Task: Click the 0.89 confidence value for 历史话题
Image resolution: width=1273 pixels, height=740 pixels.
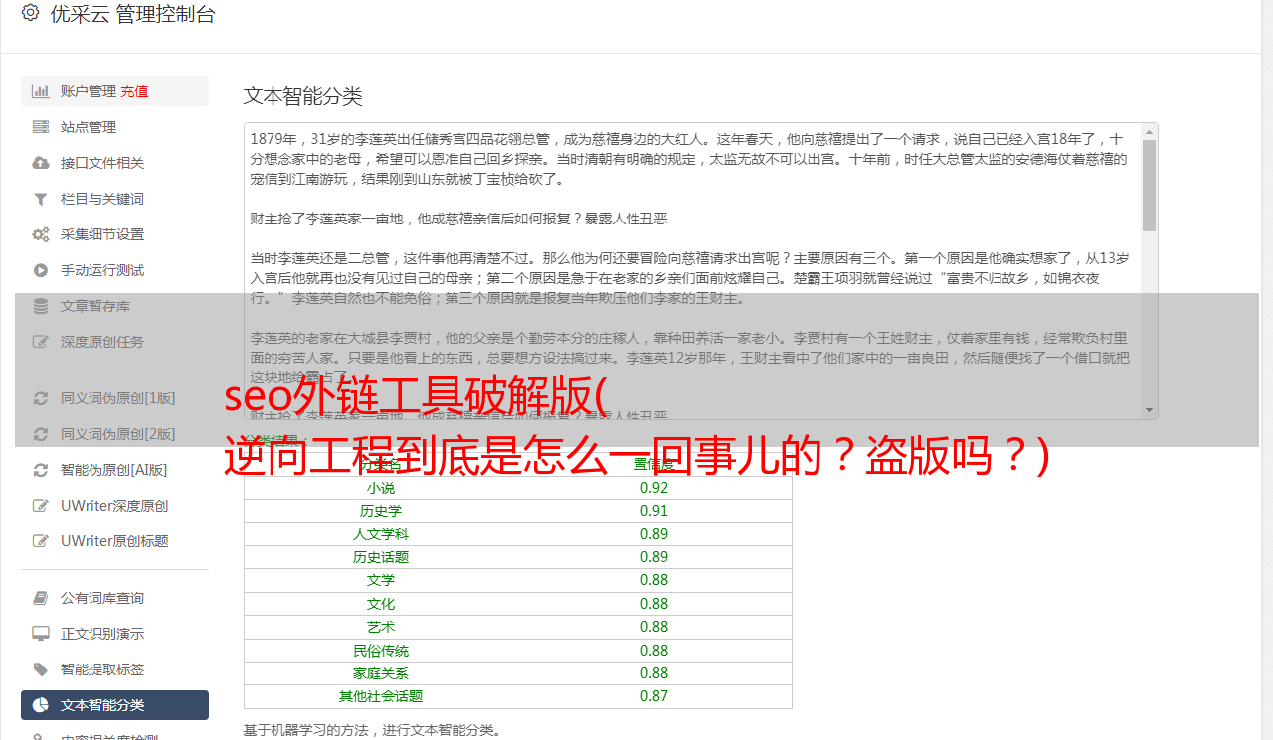Action: (x=654, y=557)
